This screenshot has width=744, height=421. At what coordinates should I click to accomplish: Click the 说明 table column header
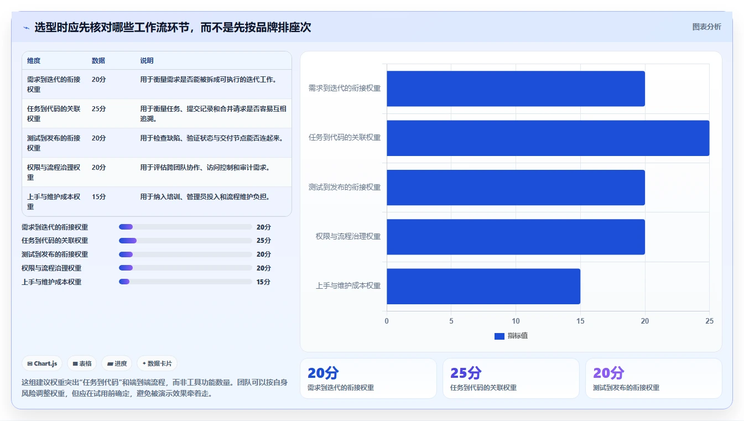[147, 61]
